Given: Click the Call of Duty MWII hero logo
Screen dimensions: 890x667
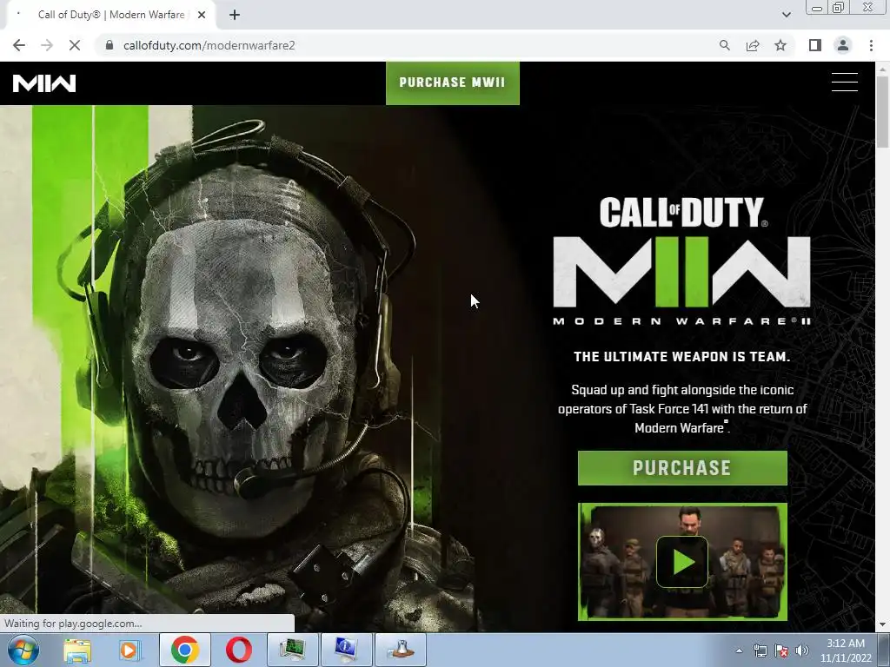Looking at the screenshot, I should click(681, 261).
